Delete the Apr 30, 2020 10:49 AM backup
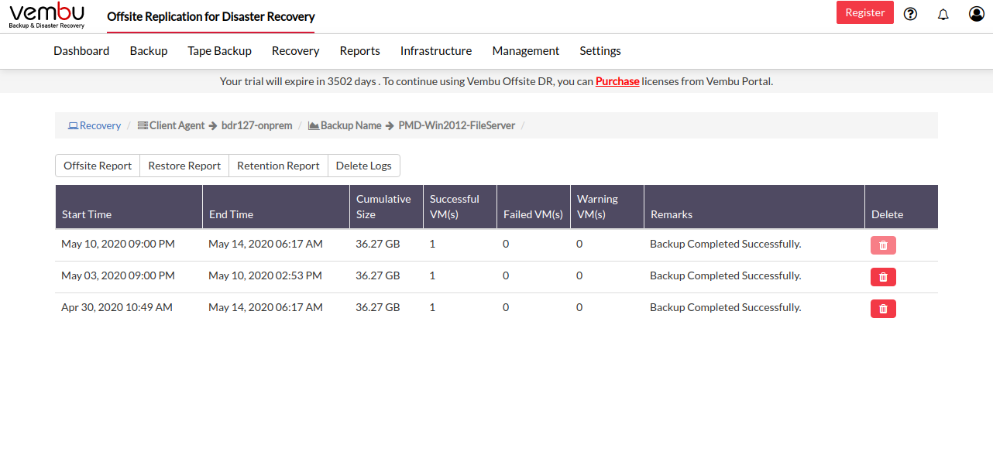 883,309
